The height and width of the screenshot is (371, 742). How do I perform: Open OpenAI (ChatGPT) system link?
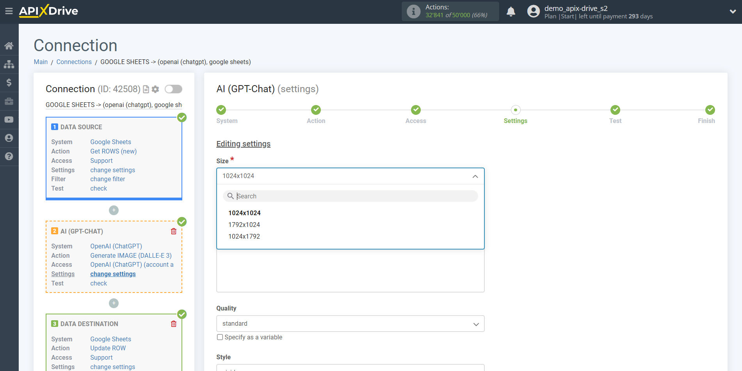pyautogui.click(x=116, y=246)
